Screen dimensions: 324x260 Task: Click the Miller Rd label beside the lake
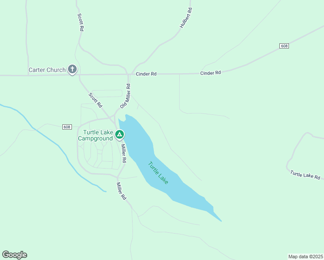point(123,153)
